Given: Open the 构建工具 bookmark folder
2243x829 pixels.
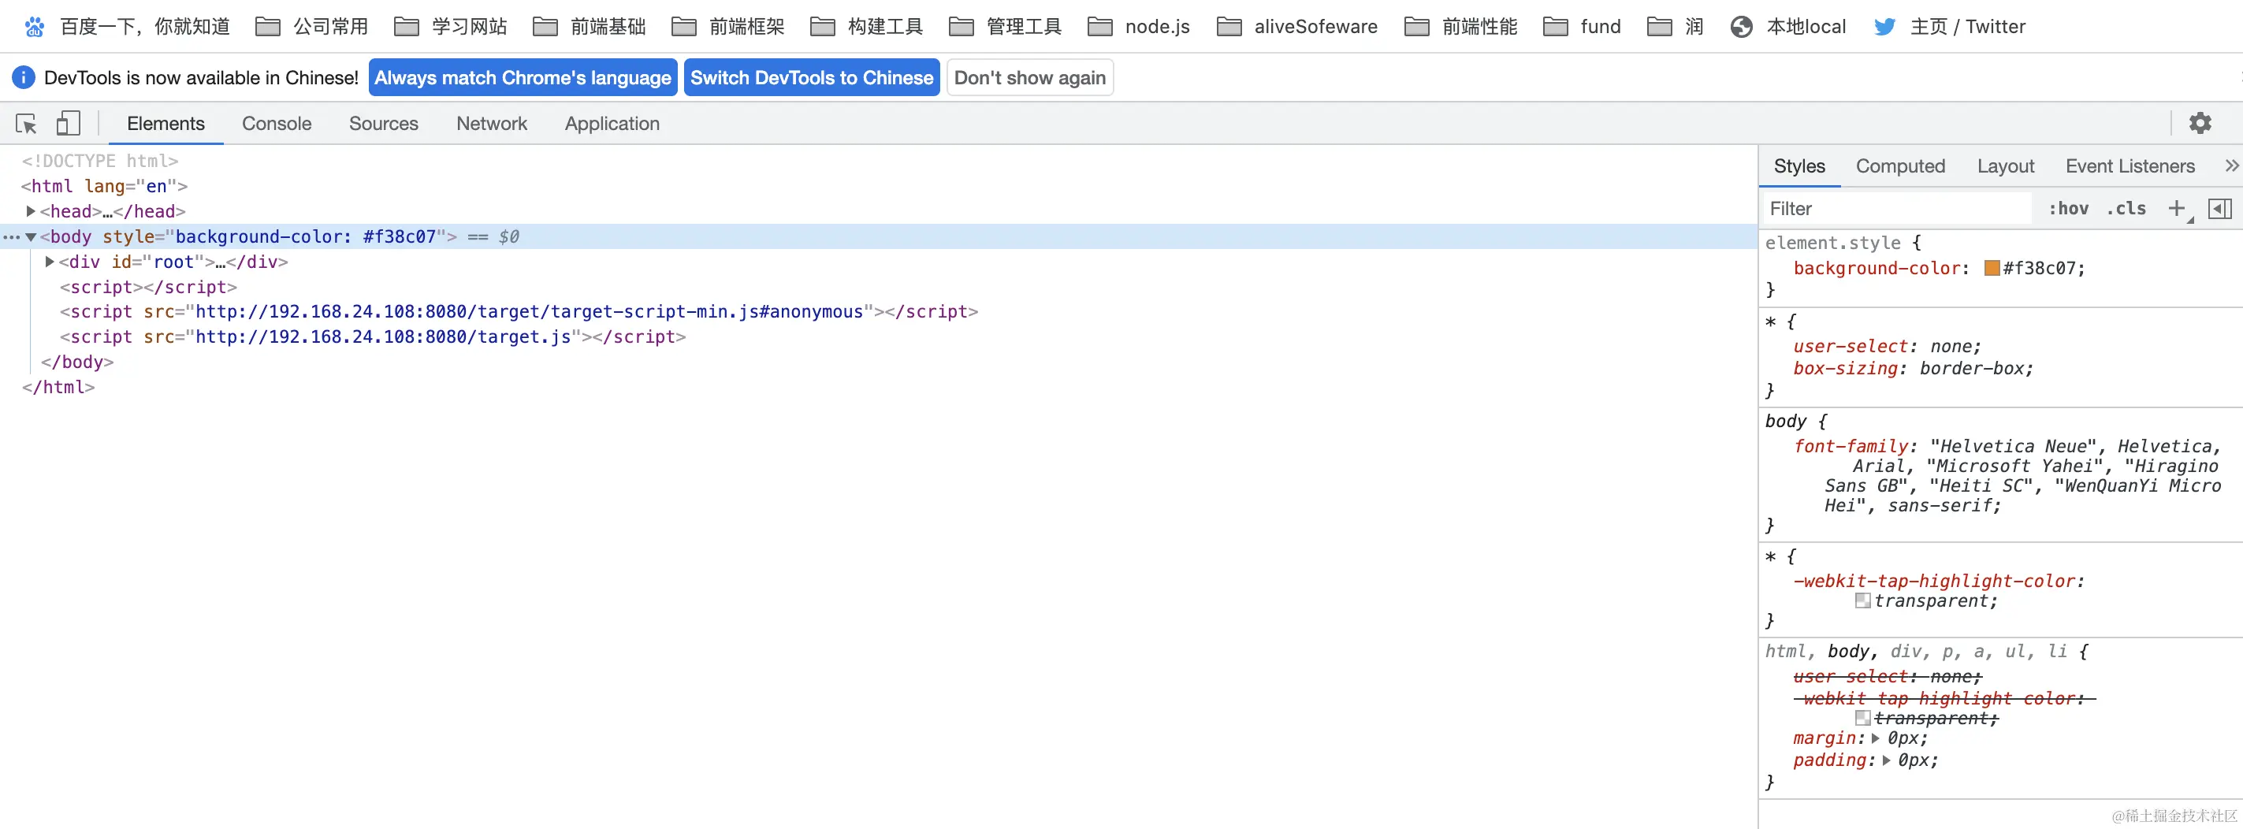Looking at the screenshot, I should pos(866,26).
